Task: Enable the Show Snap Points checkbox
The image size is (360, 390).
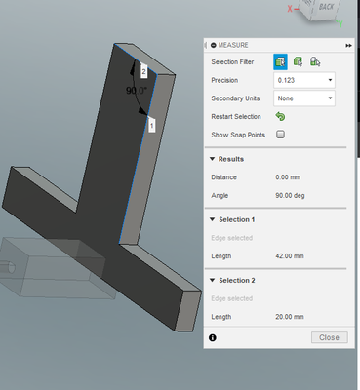Action: pos(281,135)
